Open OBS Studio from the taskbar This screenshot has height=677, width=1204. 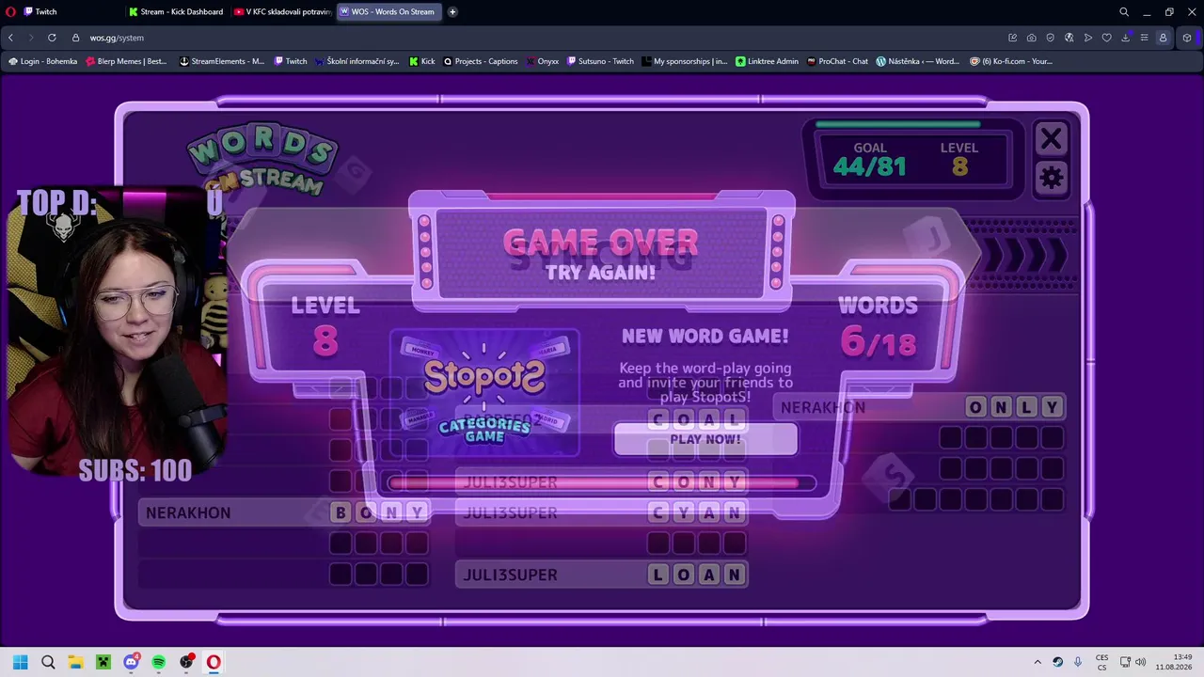pyautogui.click(x=186, y=662)
